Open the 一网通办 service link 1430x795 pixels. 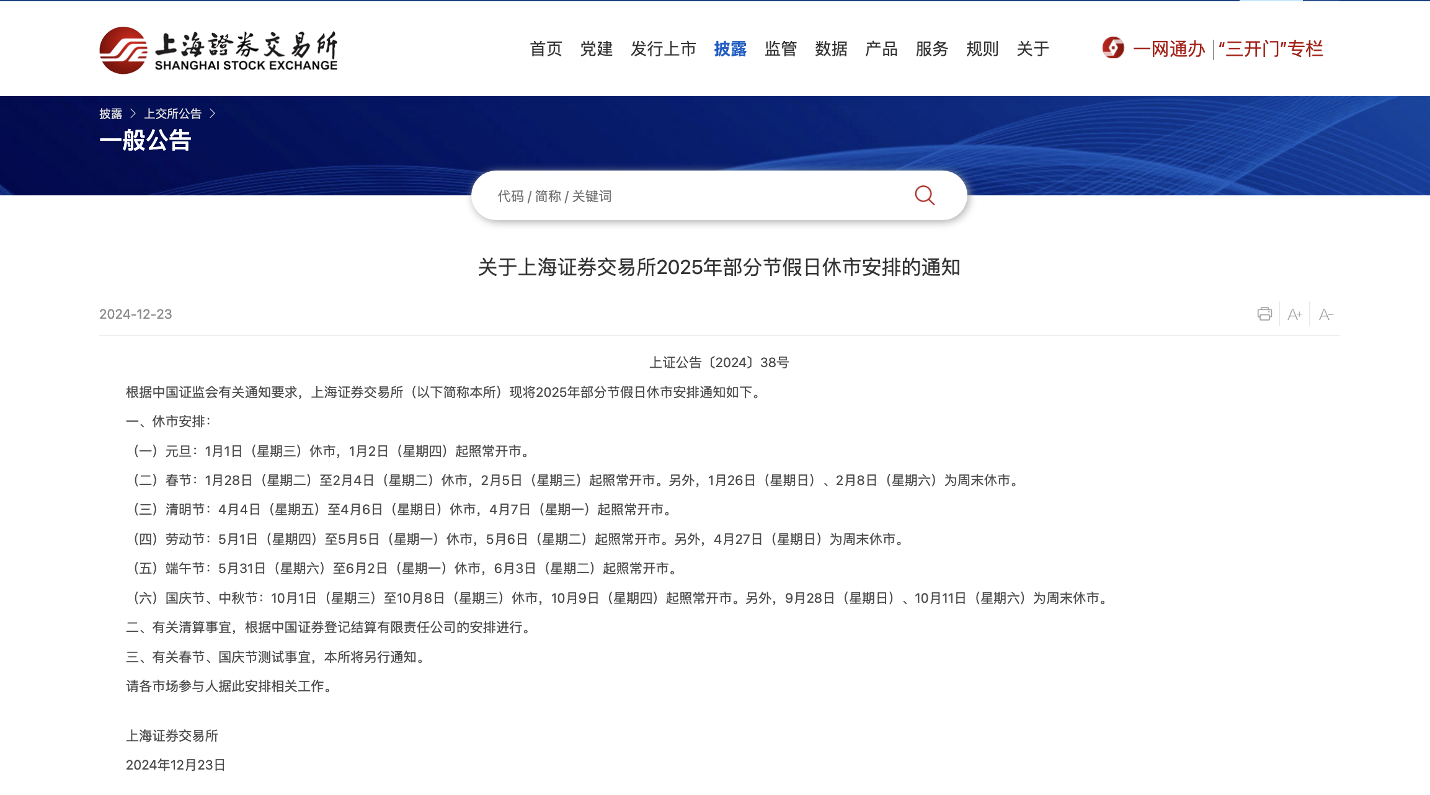click(x=1168, y=48)
